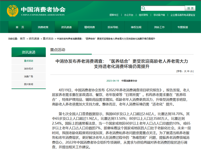Go to 首页 in main navigation
Viewport: 201px width, 154px height.
click(x=20, y=27)
